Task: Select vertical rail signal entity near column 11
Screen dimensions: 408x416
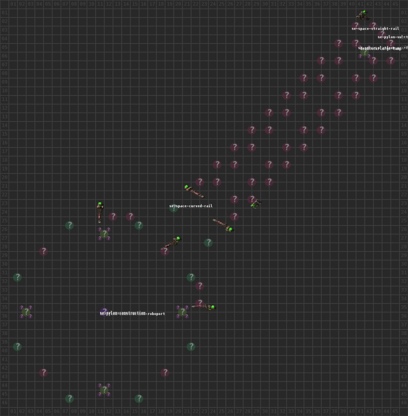Action: point(100,212)
